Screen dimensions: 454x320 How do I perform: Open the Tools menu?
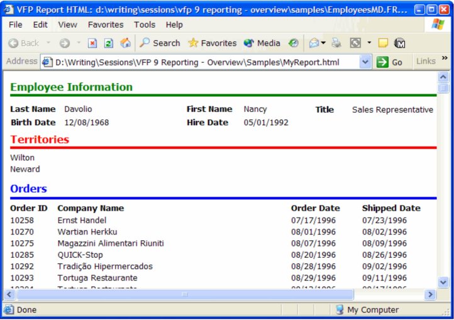click(145, 25)
